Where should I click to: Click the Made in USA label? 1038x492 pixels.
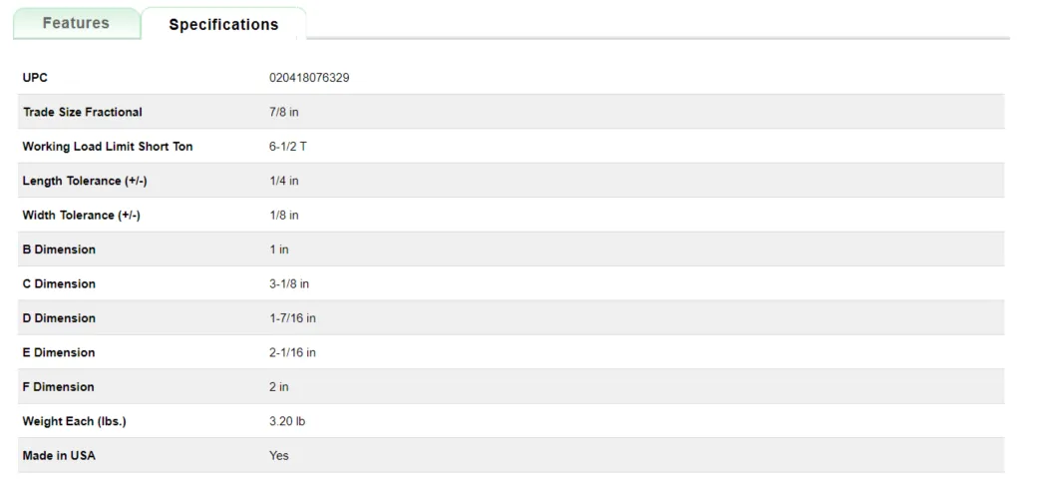pos(59,456)
